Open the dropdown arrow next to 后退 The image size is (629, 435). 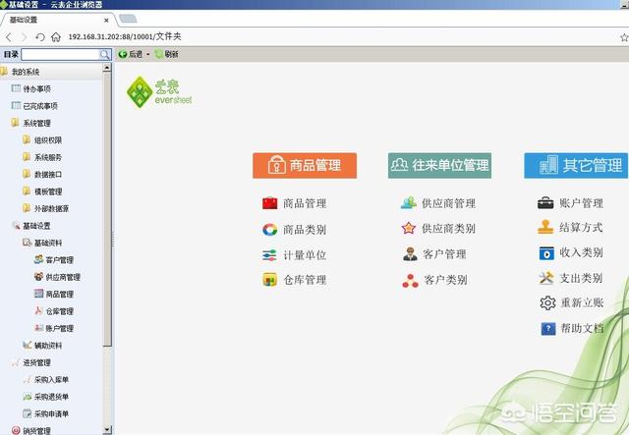(x=148, y=54)
